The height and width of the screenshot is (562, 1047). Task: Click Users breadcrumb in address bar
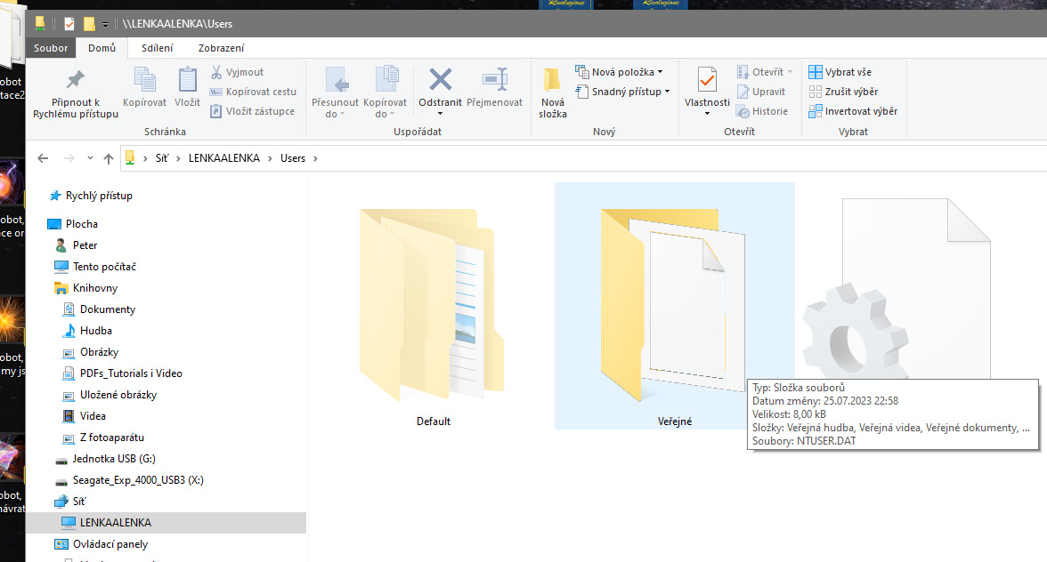coord(292,158)
